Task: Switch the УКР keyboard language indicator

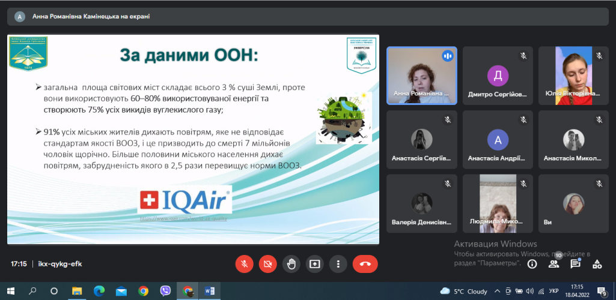Action: 553,292
